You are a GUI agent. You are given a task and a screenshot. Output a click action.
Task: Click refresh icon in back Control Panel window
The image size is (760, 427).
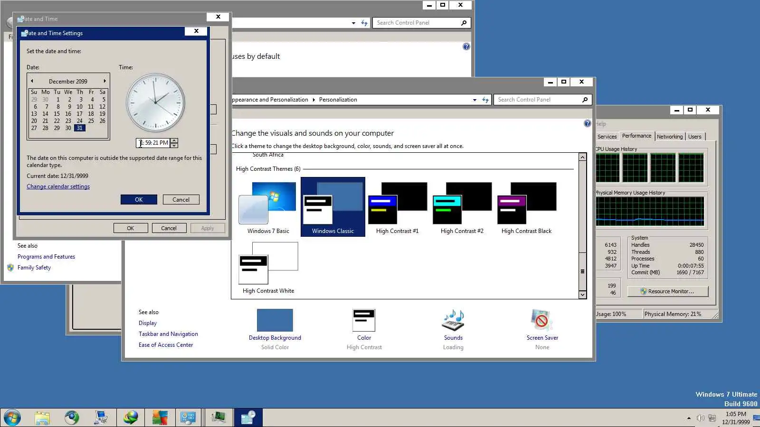[364, 23]
